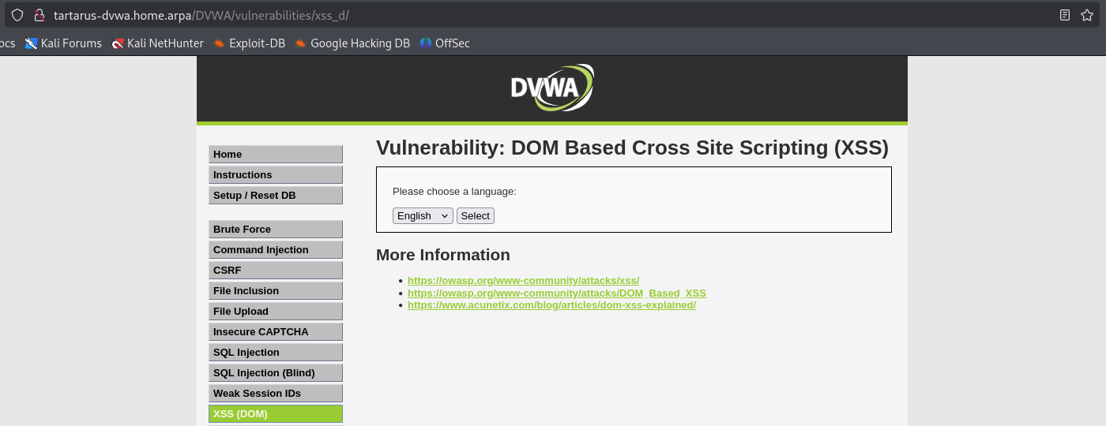This screenshot has height=426, width=1106.
Task: Open the Brute Force vulnerability page
Action: (276, 230)
